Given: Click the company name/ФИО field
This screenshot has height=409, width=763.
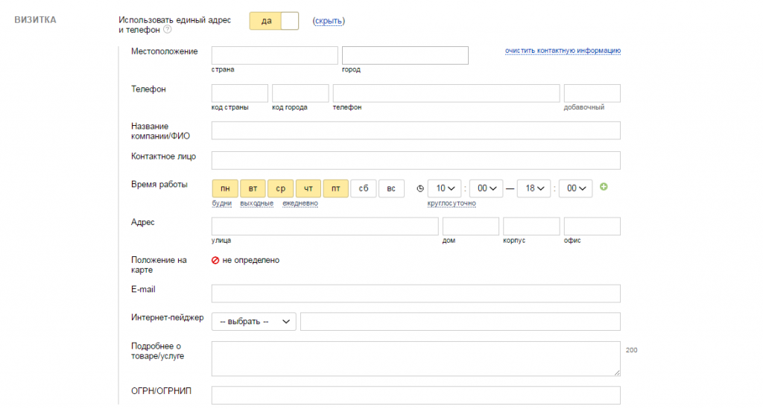Looking at the screenshot, I should pyautogui.click(x=416, y=131).
